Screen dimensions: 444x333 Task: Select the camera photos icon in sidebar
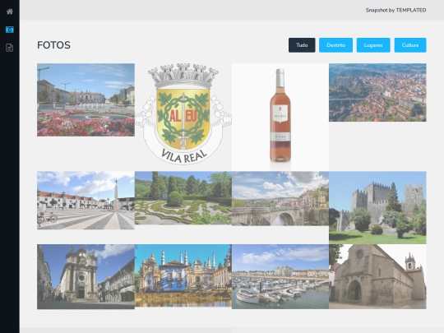click(10, 30)
